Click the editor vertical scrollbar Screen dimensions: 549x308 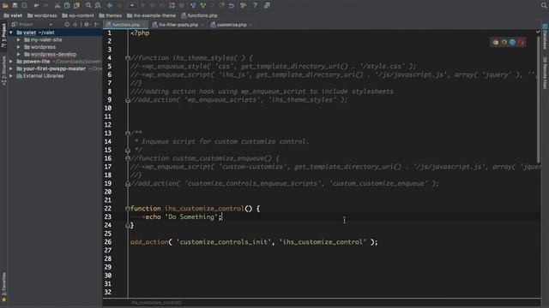(x=538, y=99)
